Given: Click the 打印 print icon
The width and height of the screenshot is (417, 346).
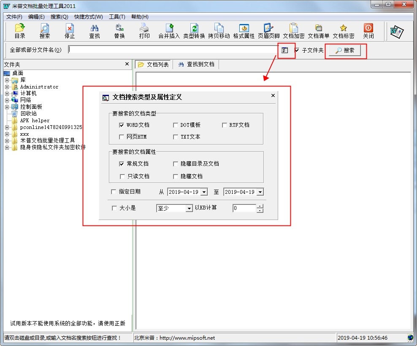Looking at the screenshot, I should 144,31.
